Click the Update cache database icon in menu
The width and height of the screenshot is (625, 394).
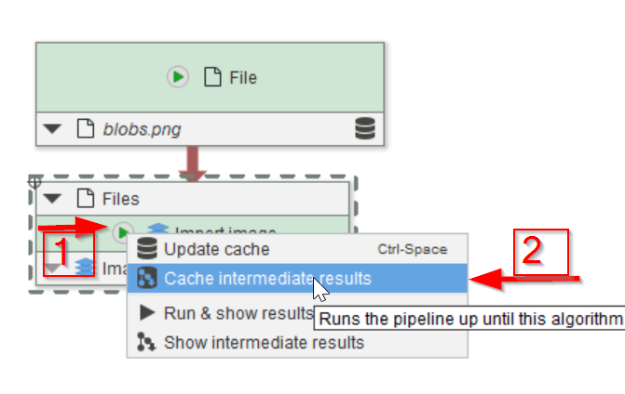coord(146,249)
